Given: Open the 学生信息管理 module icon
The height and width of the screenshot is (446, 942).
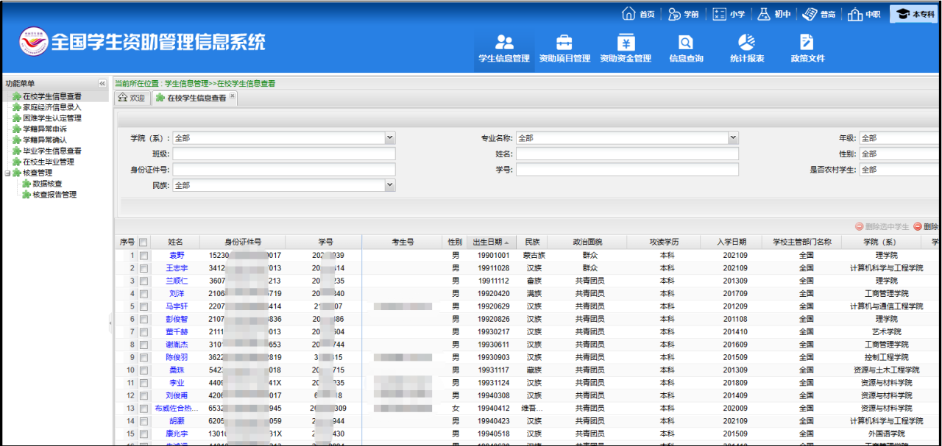Looking at the screenshot, I should click(504, 43).
